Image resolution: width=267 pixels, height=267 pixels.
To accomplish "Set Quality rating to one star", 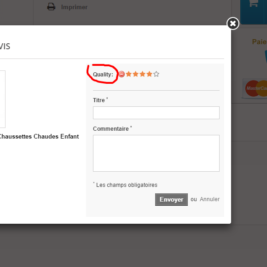I will pos(129,74).
